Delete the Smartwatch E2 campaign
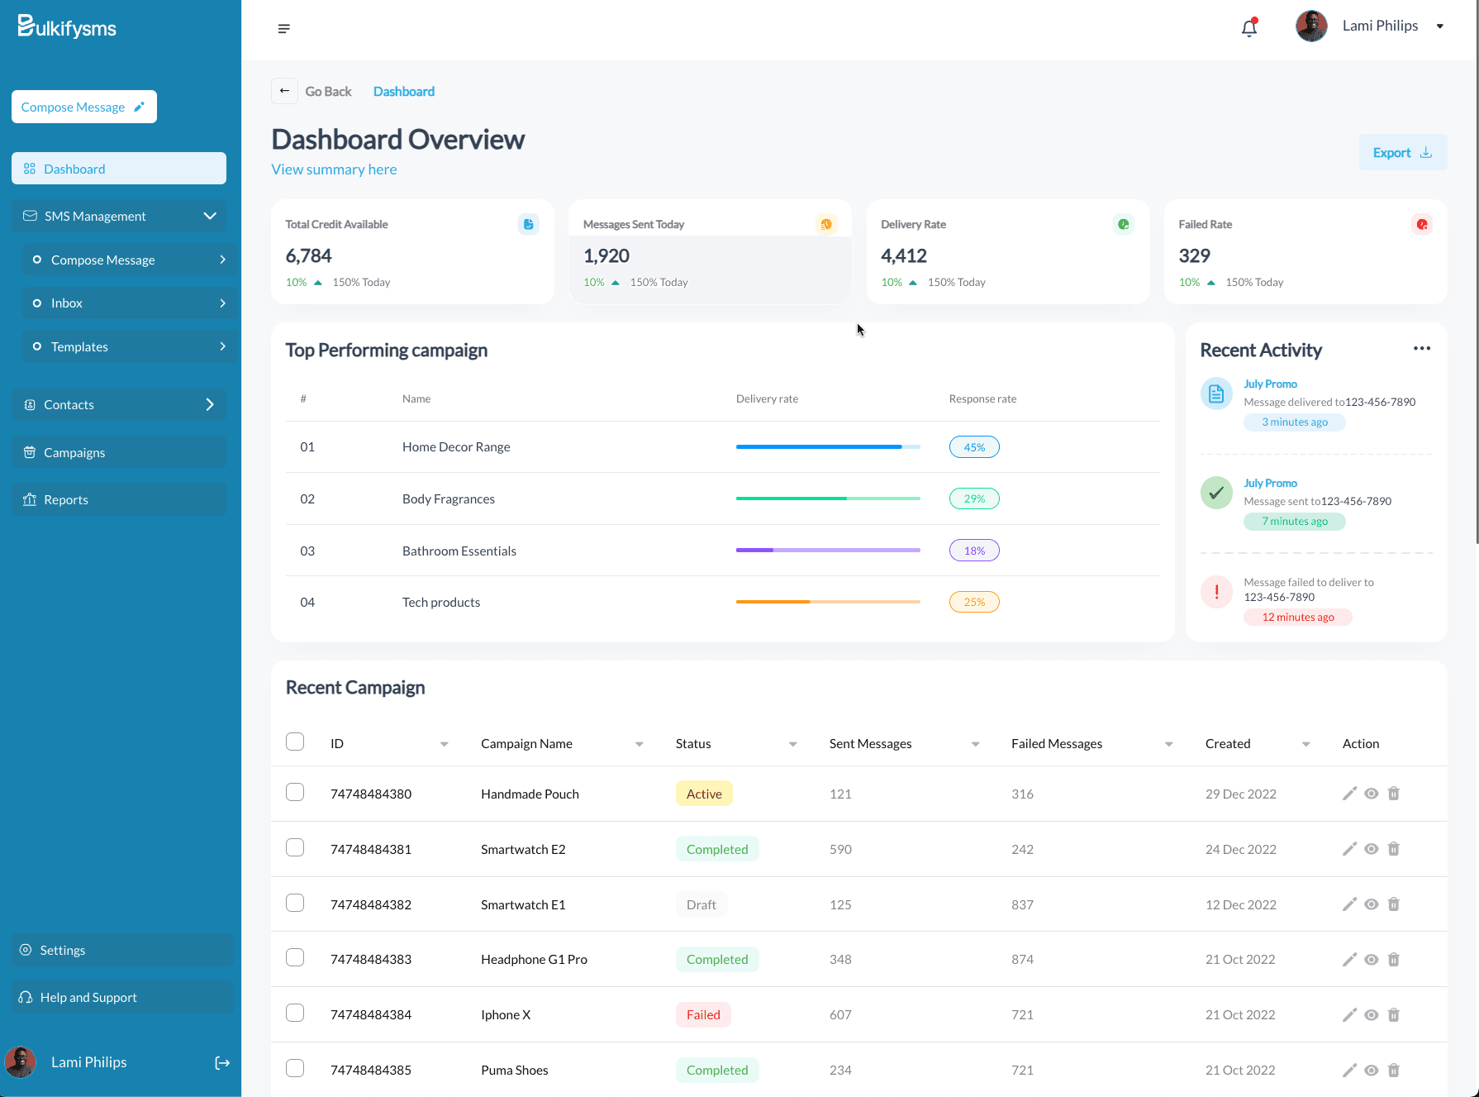 pos(1394,849)
